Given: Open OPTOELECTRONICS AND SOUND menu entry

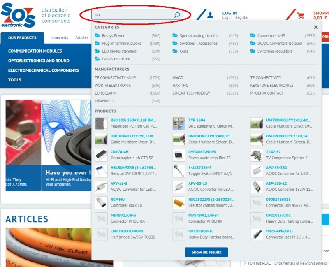Looking at the screenshot, I should click(x=39, y=60).
